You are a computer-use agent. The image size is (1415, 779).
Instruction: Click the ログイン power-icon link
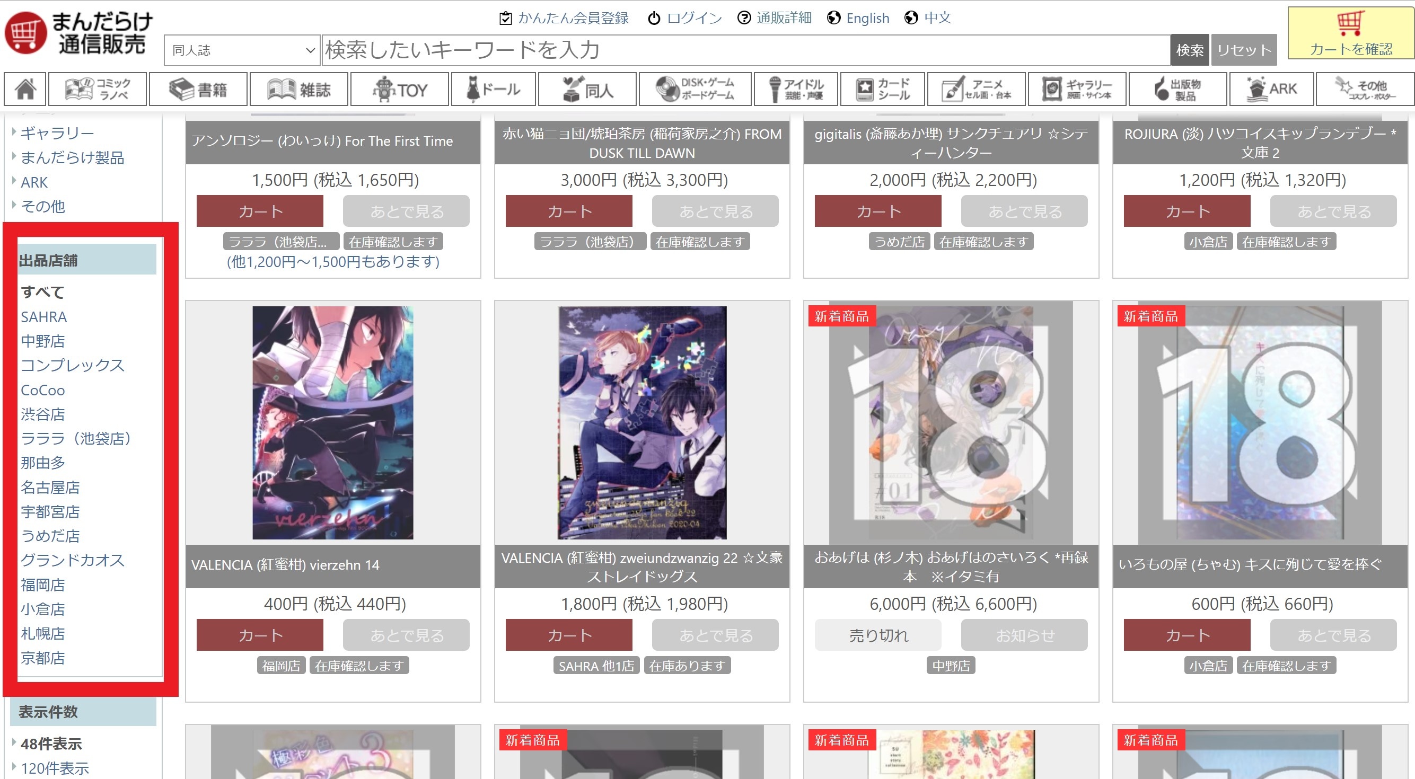point(685,18)
